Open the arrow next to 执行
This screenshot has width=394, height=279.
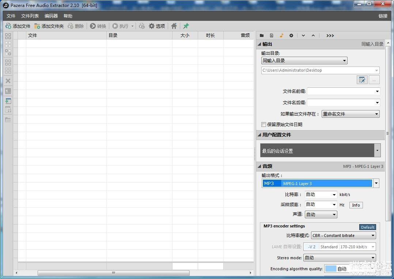coord(132,26)
